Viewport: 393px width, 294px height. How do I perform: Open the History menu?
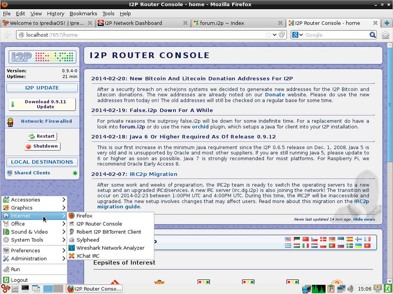56,13
